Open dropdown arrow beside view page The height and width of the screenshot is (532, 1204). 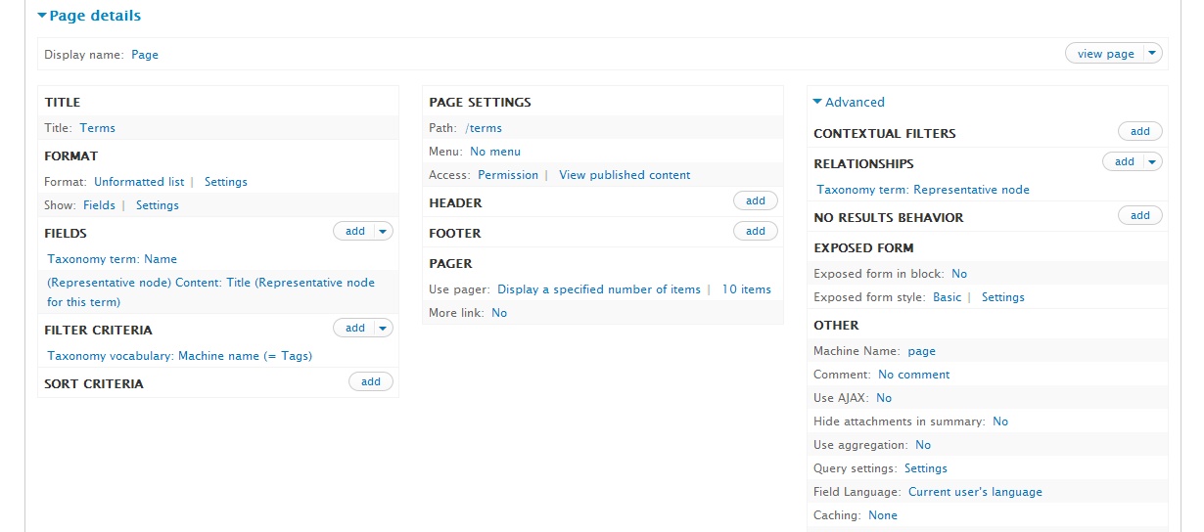(1152, 54)
